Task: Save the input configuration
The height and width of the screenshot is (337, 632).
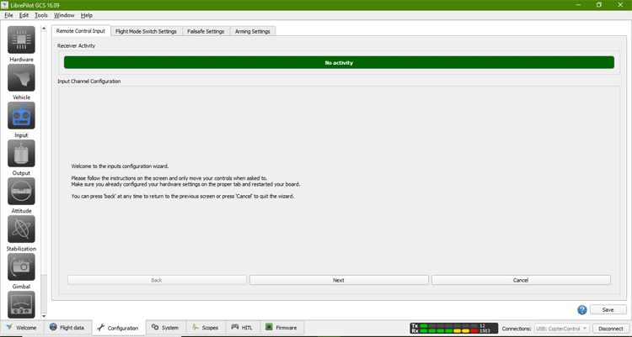Action: (x=608, y=309)
